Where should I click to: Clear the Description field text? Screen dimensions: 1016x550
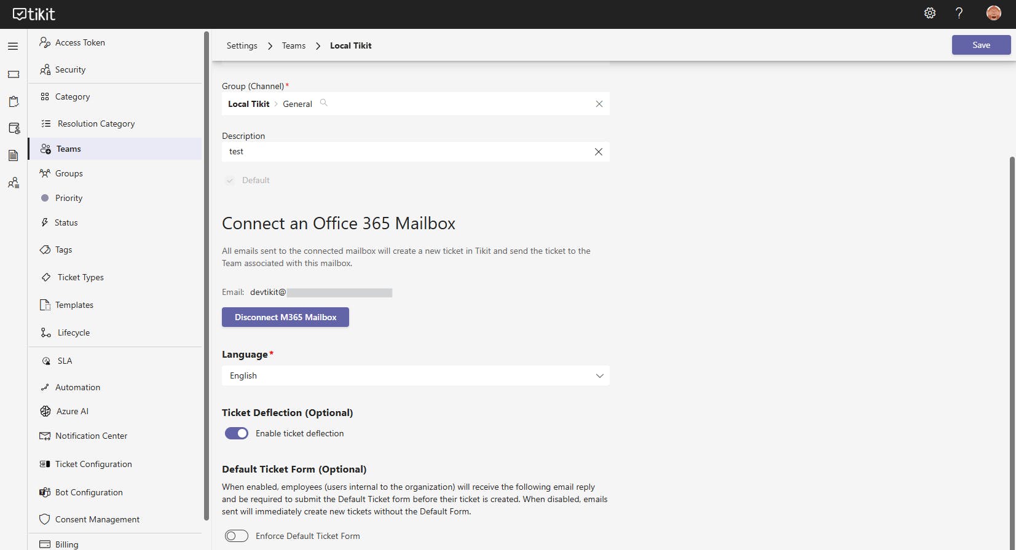click(x=598, y=152)
